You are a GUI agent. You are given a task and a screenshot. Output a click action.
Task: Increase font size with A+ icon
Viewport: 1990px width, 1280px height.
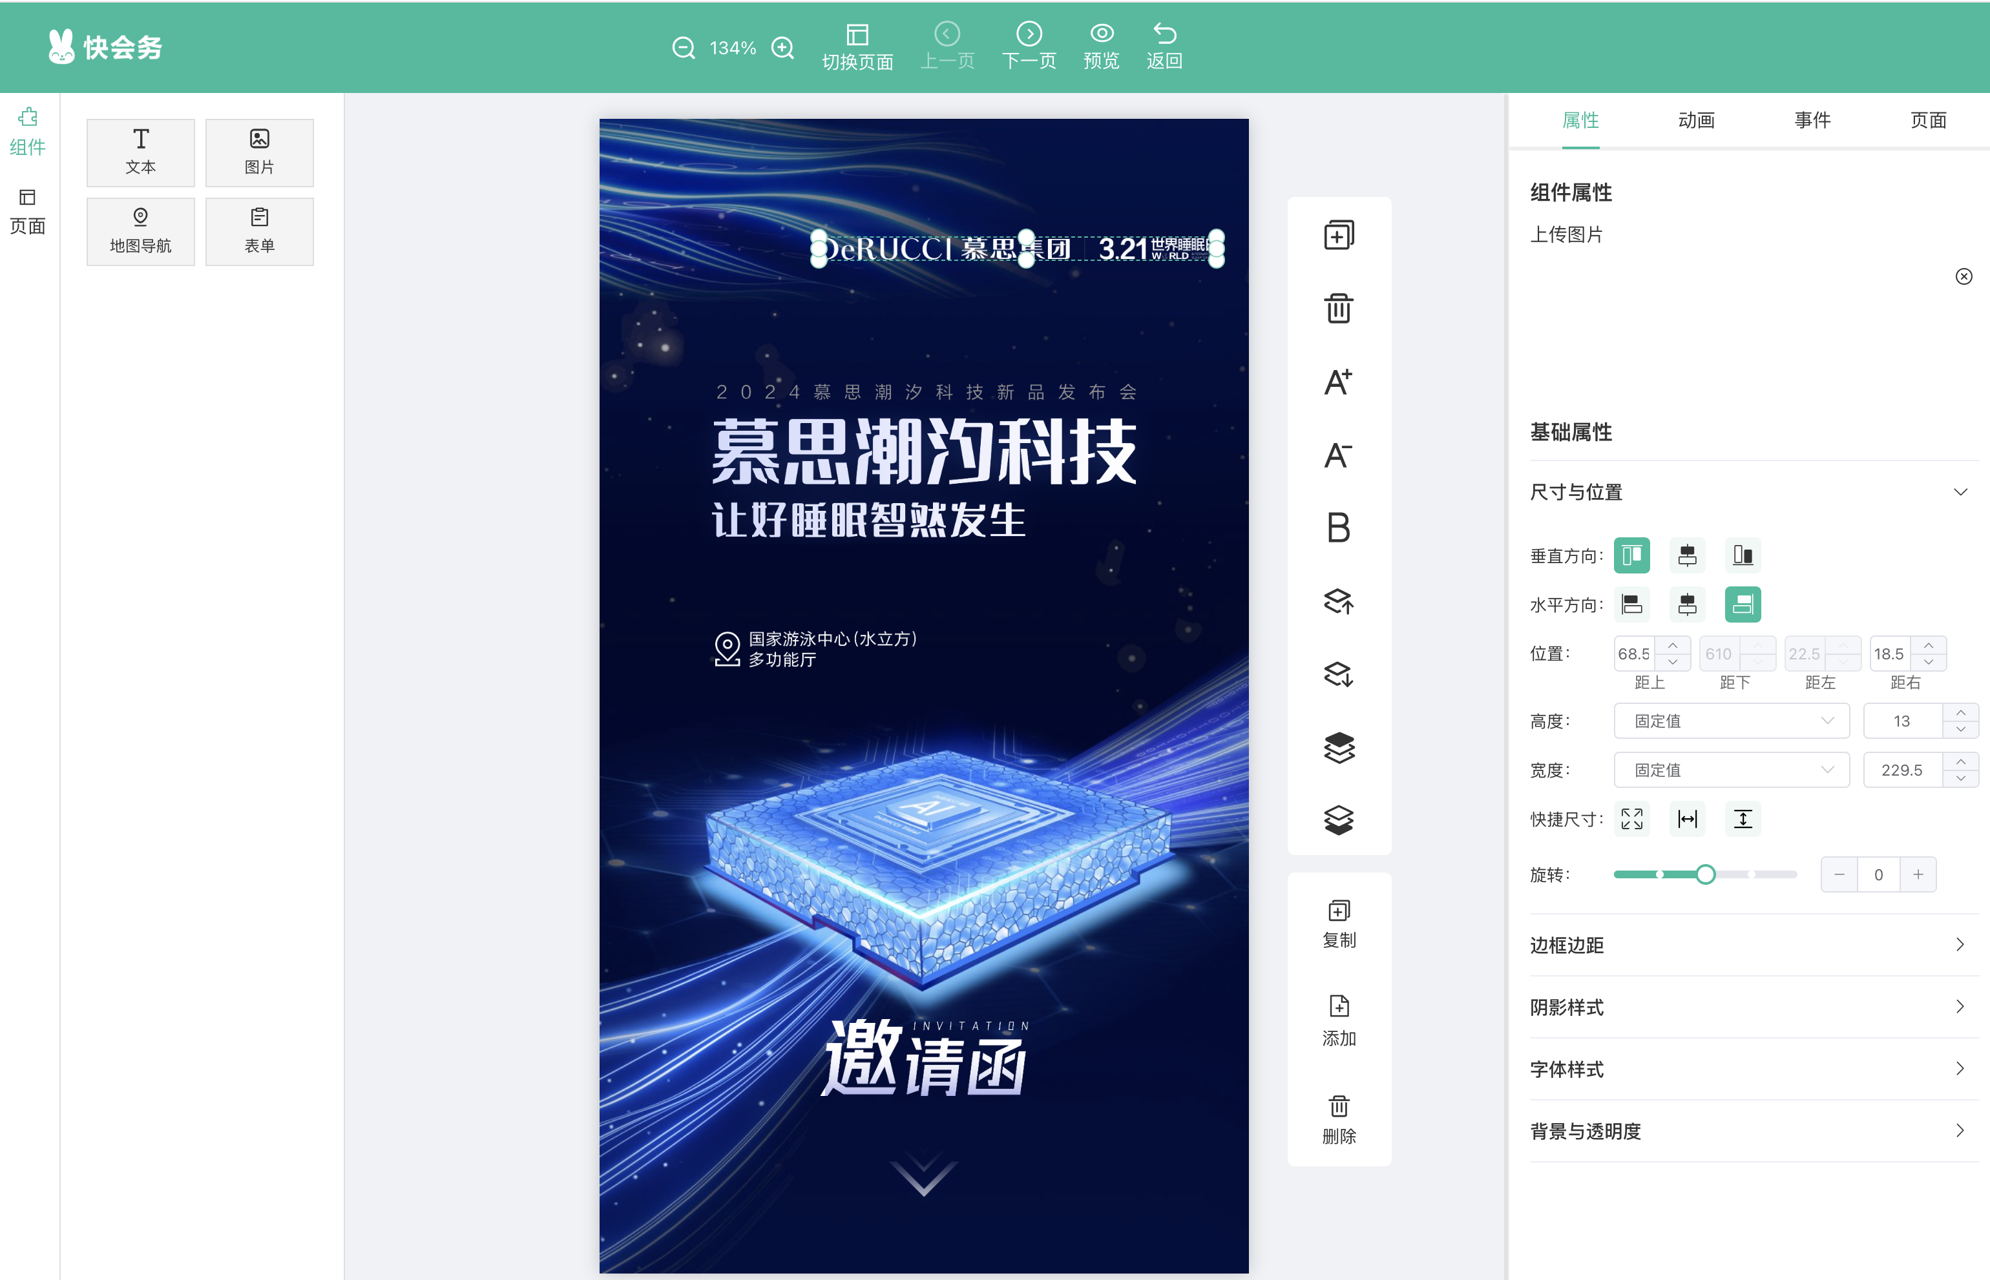pos(1339,382)
